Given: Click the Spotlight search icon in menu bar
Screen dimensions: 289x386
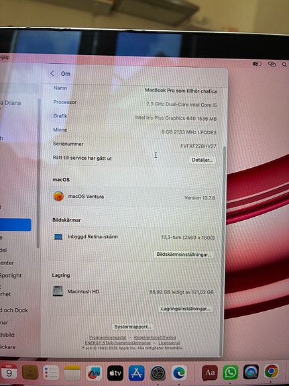Looking at the screenshot, I should tap(284, 64).
